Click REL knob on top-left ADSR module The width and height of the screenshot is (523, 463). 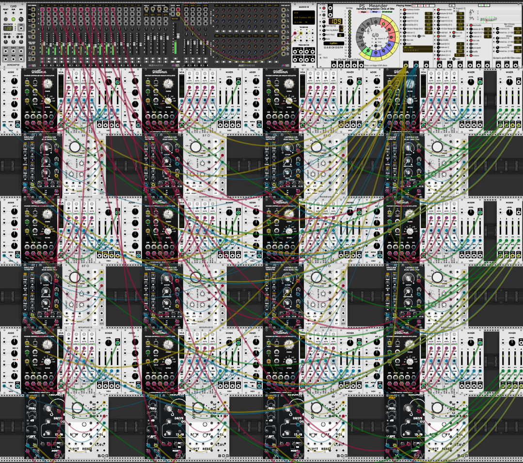click(x=15, y=115)
